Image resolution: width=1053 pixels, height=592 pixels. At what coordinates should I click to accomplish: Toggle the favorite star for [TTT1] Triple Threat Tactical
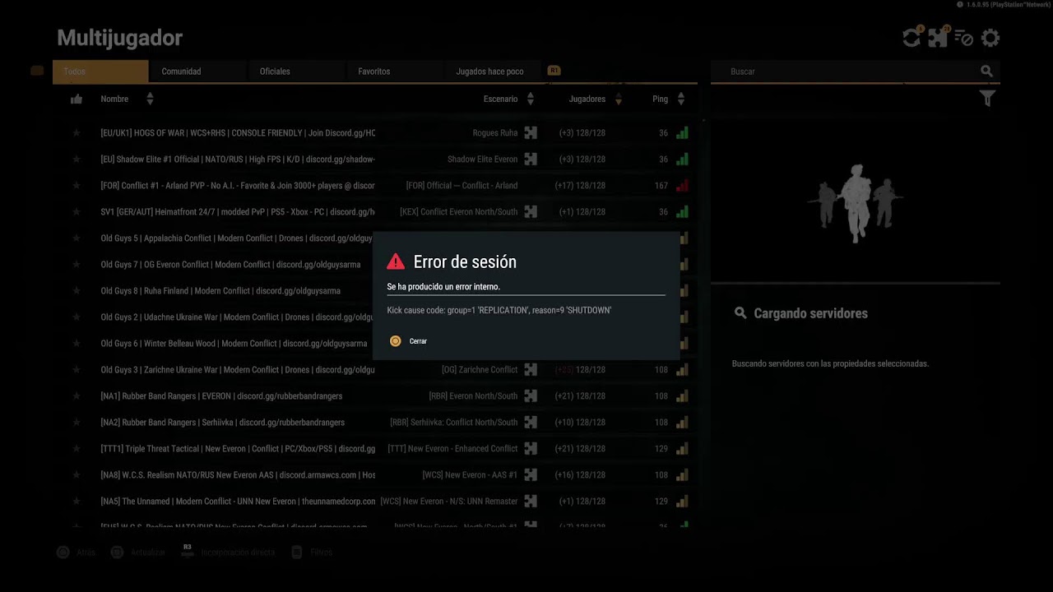[77, 448]
